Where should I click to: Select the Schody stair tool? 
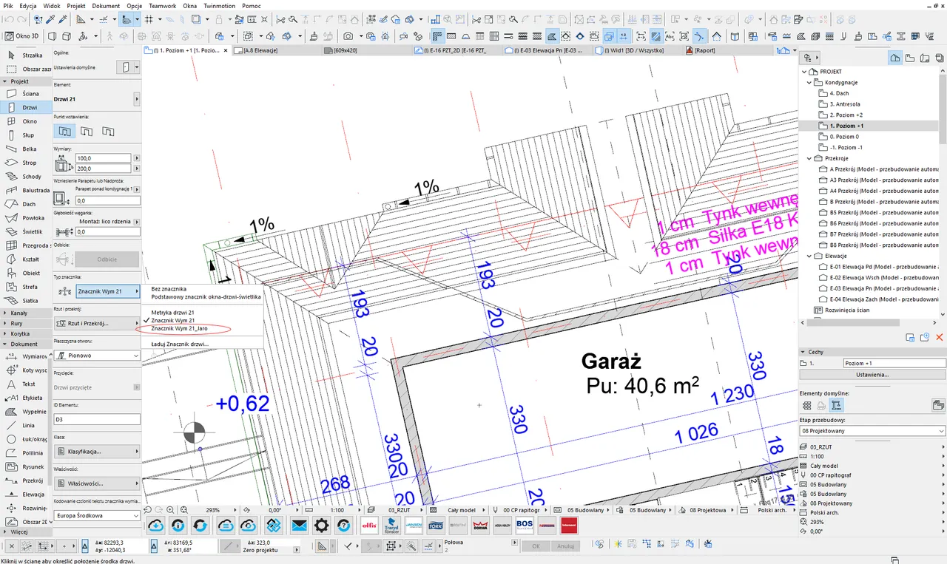pos(26,177)
